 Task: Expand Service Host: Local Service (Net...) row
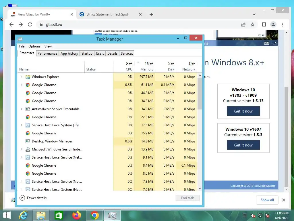click(21, 157)
